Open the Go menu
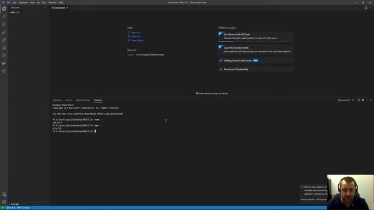374x210 pixels. [38, 2]
